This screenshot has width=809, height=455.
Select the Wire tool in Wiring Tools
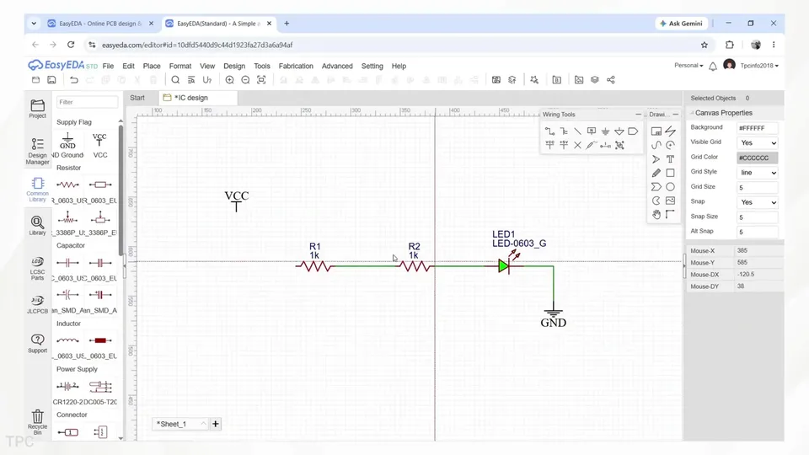coord(549,131)
